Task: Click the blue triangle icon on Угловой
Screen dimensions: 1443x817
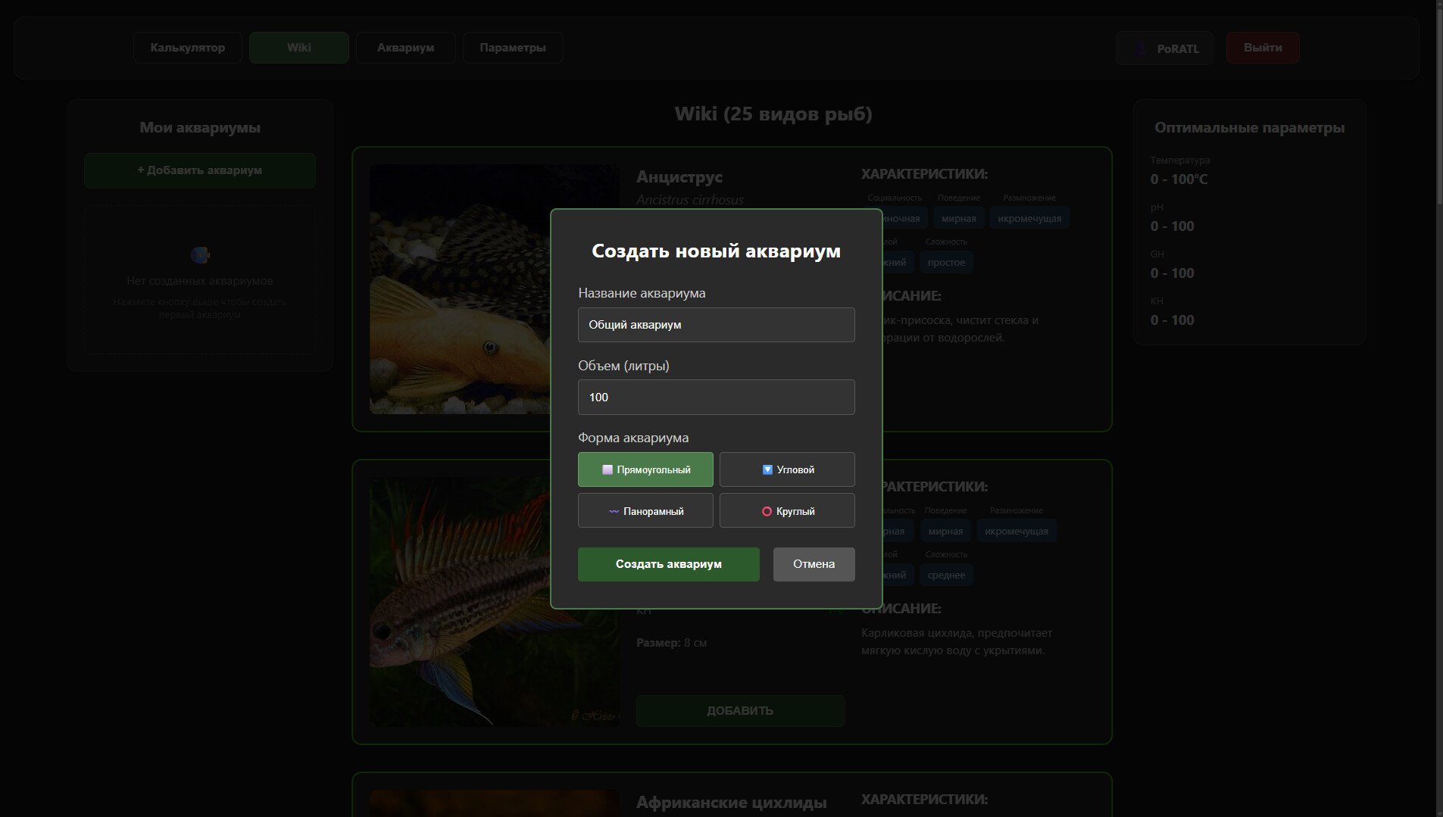Action: (767, 469)
